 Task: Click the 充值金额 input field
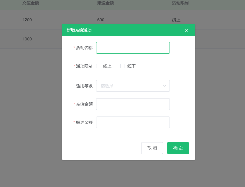133,104
